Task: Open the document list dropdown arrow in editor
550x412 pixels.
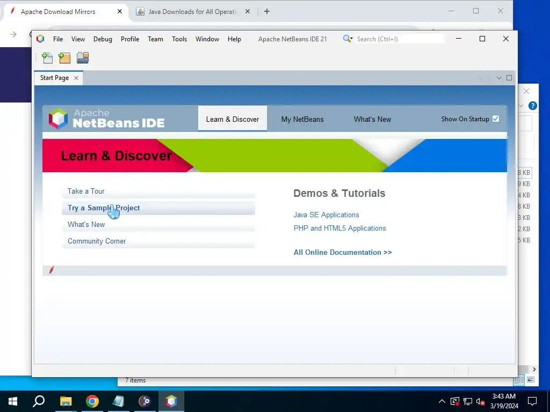Action: point(499,78)
